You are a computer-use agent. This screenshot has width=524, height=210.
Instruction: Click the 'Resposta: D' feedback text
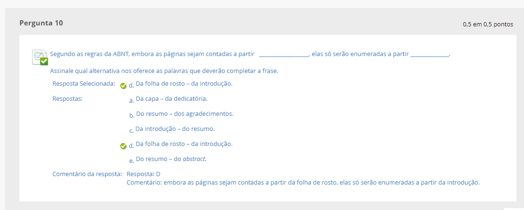point(143,174)
